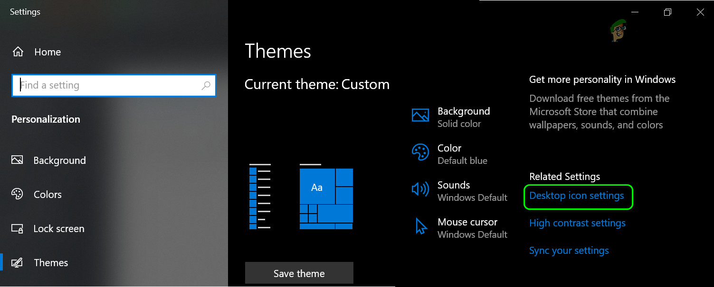Viewport: 714px width, 287px height.
Task: Click the Save theme button
Action: coord(299,273)
